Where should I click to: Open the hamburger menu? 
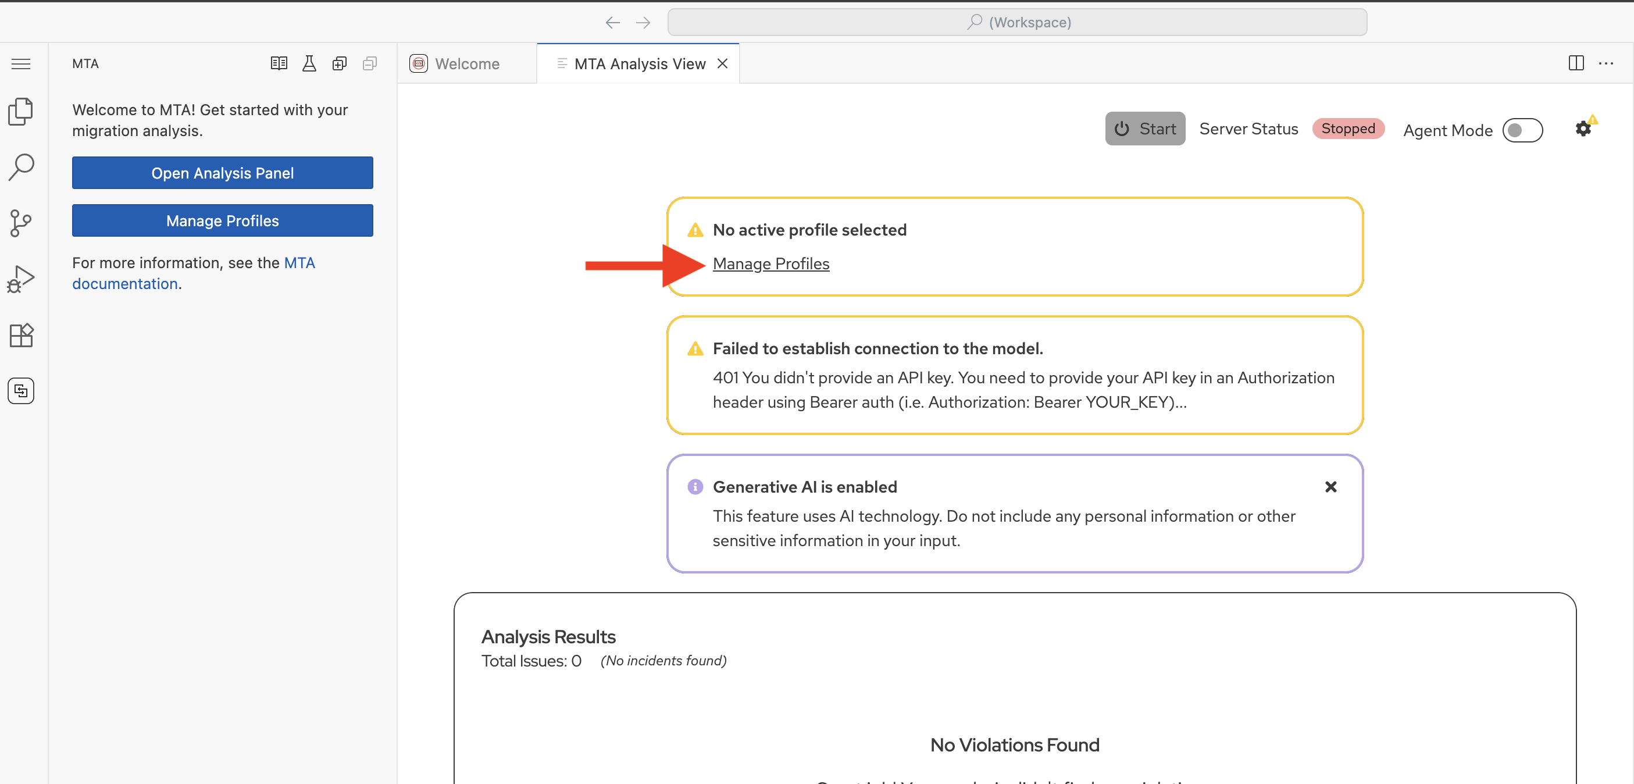tap(21, 63)
